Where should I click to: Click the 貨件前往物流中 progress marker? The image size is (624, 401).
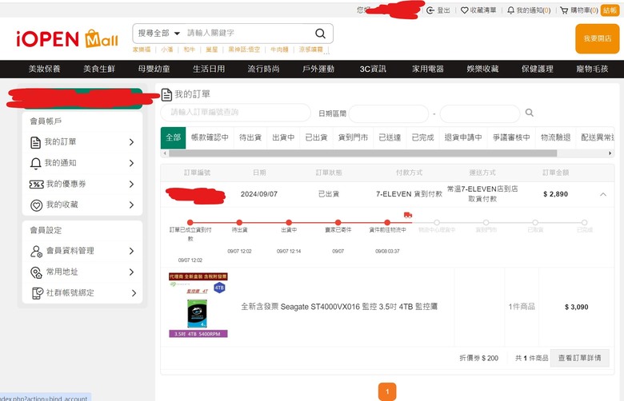[x=387, y=223]
